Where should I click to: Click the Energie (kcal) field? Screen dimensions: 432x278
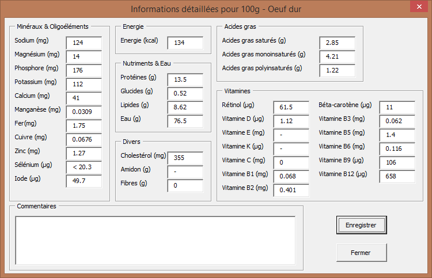coord(185,43)
